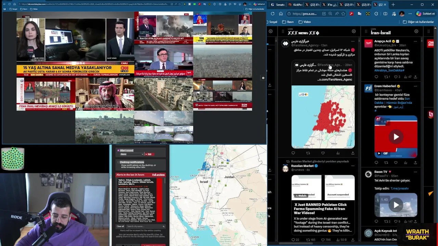Open the Sosyal bookmarks folder in right browser
The height and width of the screenshot is (246, 438).
tap(273, 22)
